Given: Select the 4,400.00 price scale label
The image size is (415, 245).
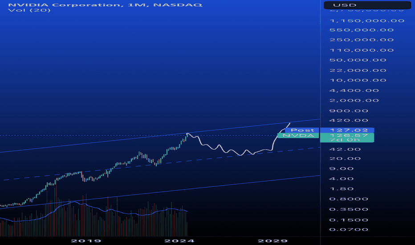Looking at the screenshot, I should (354, 90).
